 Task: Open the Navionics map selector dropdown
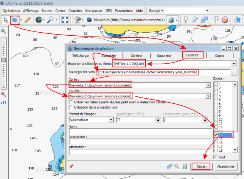click(164, 20)
